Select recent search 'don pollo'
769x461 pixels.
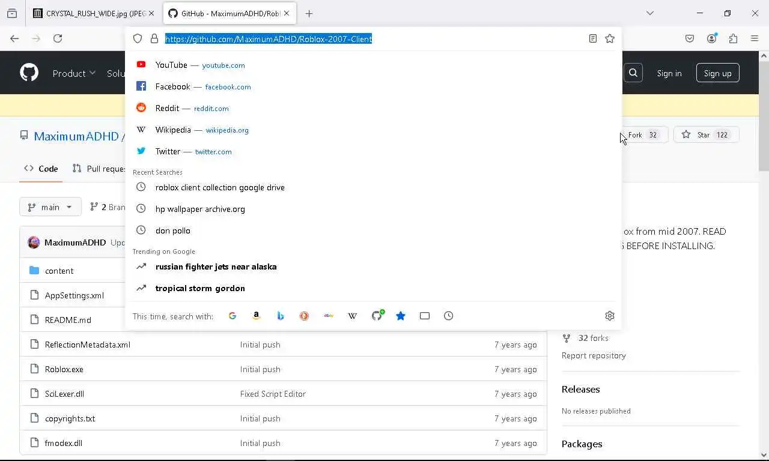pyautogui.click(x=373, y=230)
